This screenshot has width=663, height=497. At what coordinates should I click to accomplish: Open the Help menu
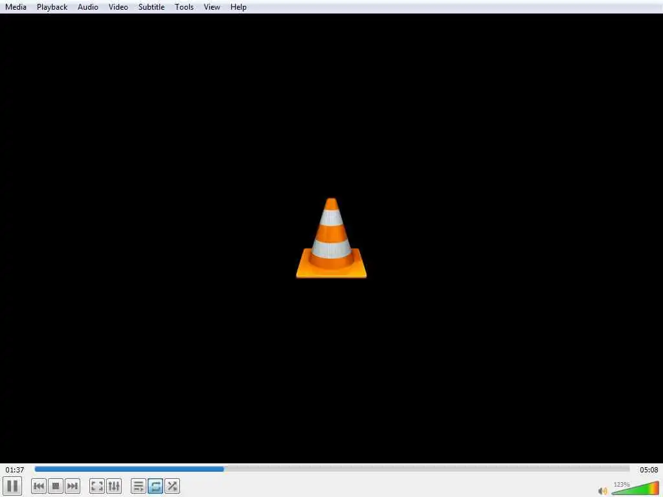[x=238, y=7]
